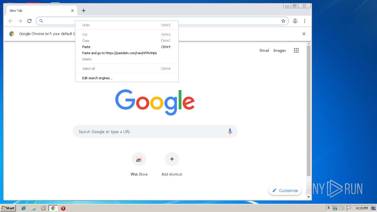Launch Internet Explorer from taskbar

coord(24,208)
